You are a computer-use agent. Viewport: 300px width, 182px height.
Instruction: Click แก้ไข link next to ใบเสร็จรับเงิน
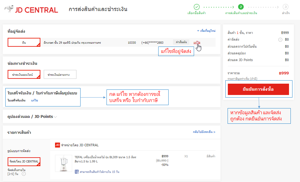(34, 100)
